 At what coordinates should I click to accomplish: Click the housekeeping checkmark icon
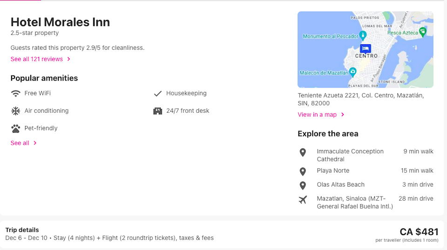coord(158,94)
